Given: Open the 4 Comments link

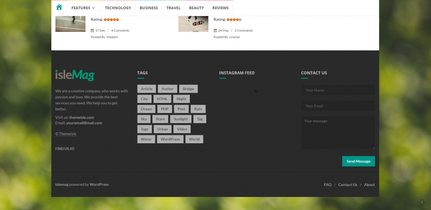Looking at the screenshot, I should pos(120,30).
